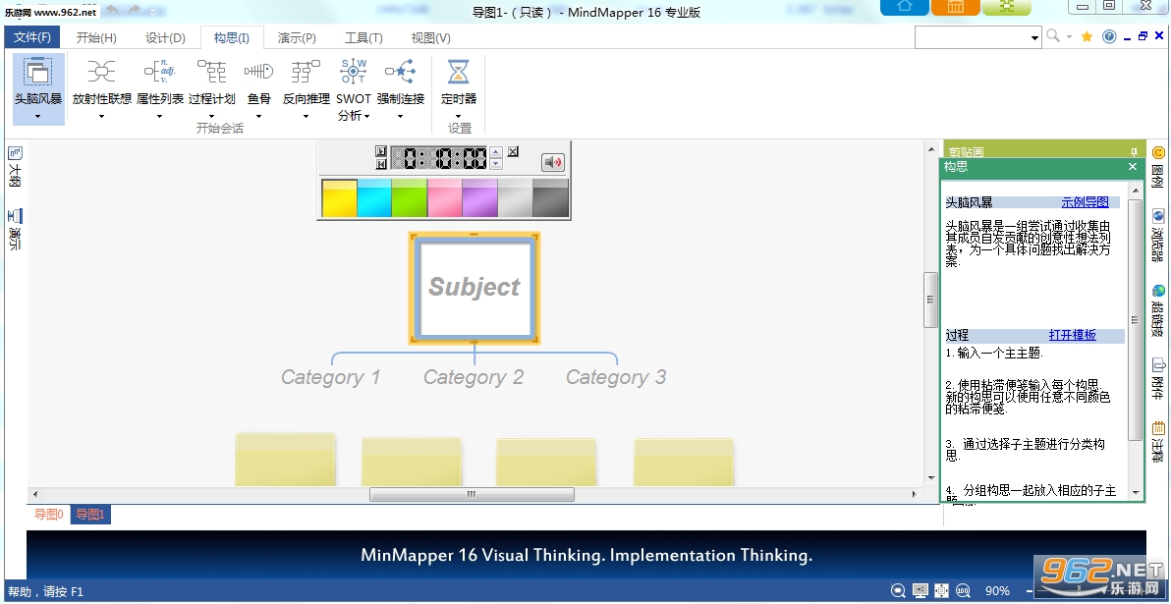Open the 附件 attachment side tab
This screenshot has height=604, width=1171.
(x=1158, y=378)
